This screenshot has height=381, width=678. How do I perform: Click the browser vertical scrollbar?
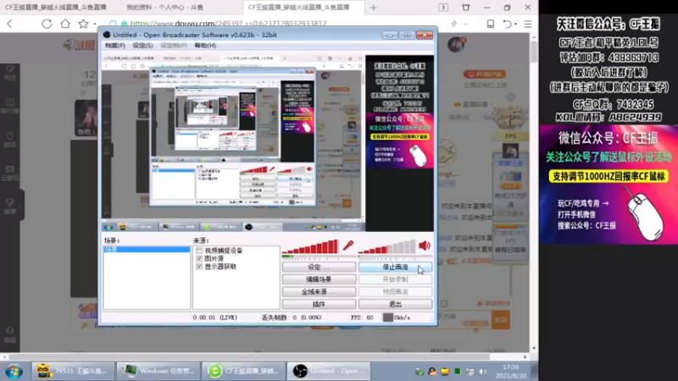pos(534,192)
